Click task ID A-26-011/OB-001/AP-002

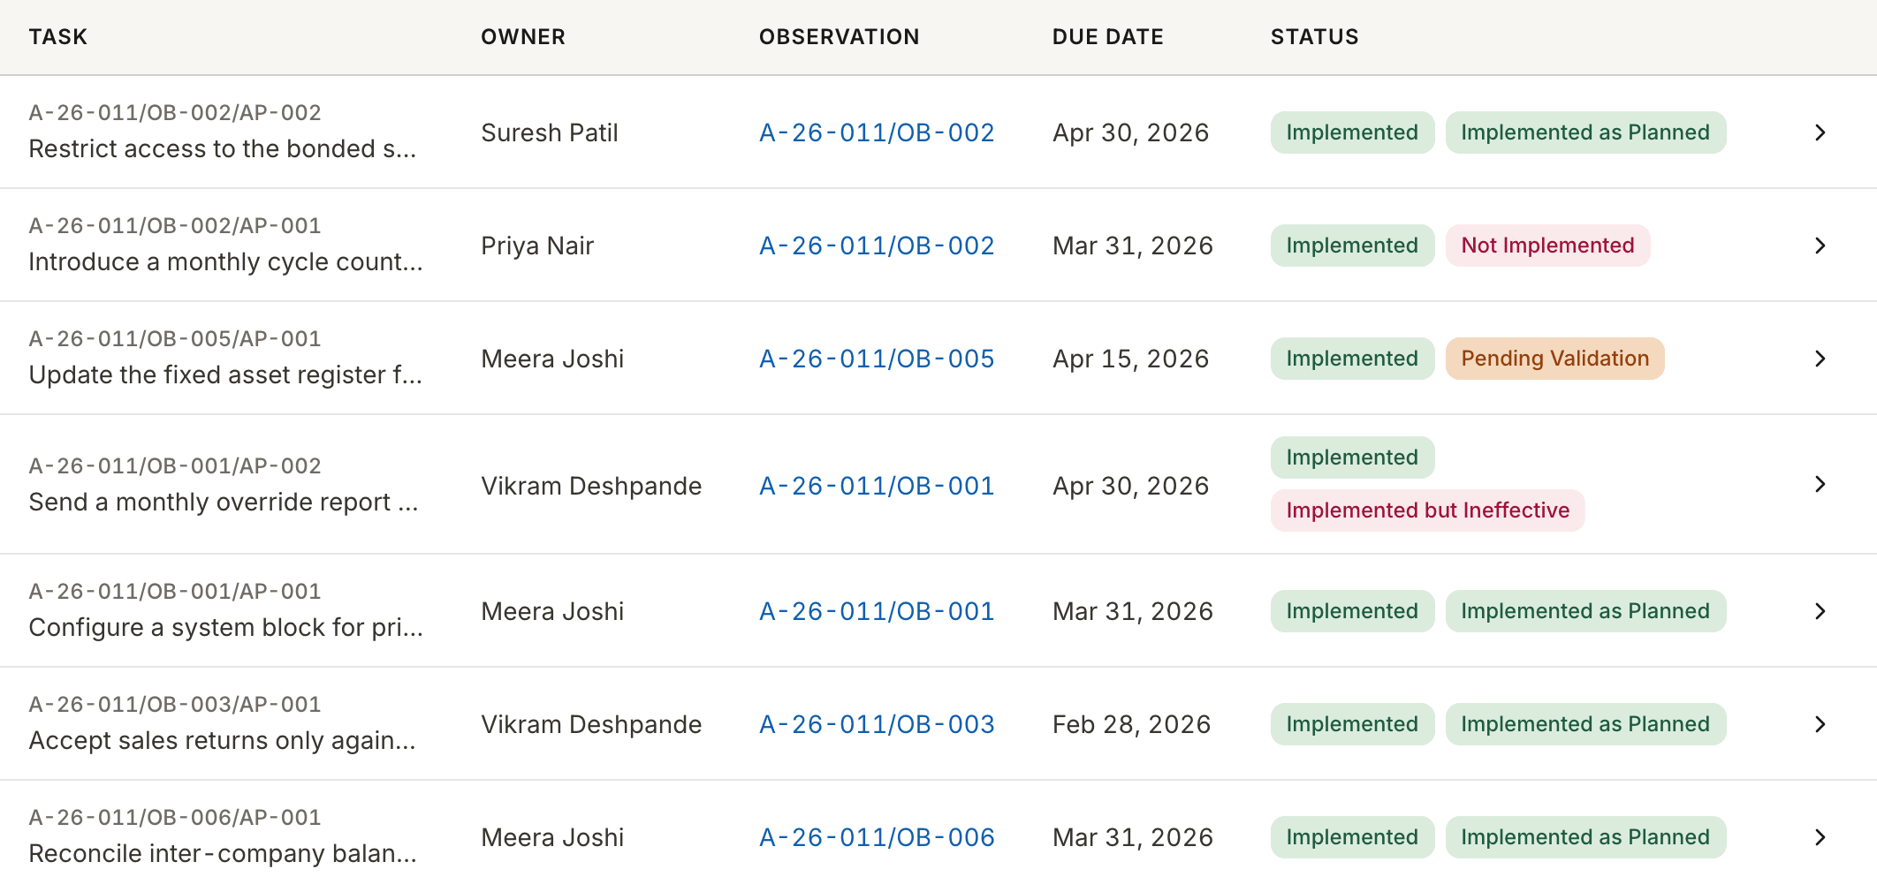tap(175, 466)
